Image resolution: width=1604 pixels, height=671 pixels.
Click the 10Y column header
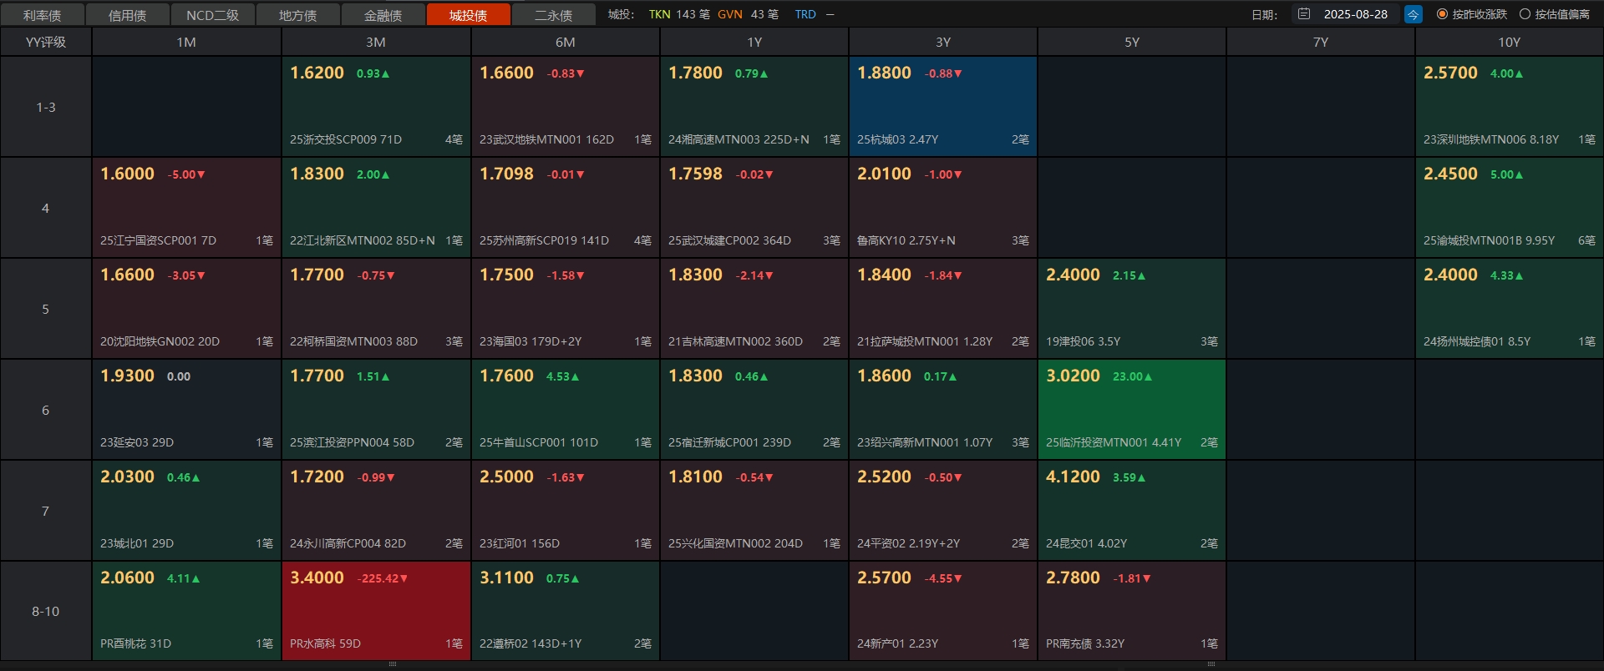[1510, 42]
